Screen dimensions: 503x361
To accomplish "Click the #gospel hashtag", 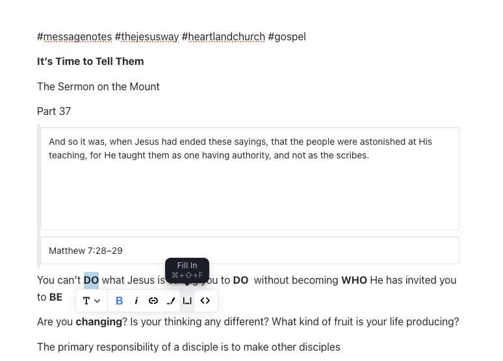I will 287,36.
